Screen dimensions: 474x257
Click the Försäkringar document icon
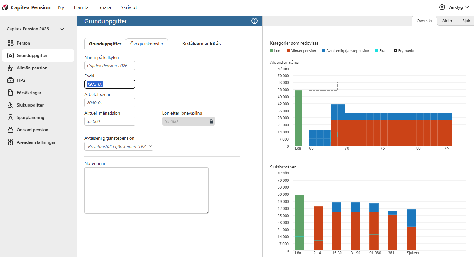point(11,93)
